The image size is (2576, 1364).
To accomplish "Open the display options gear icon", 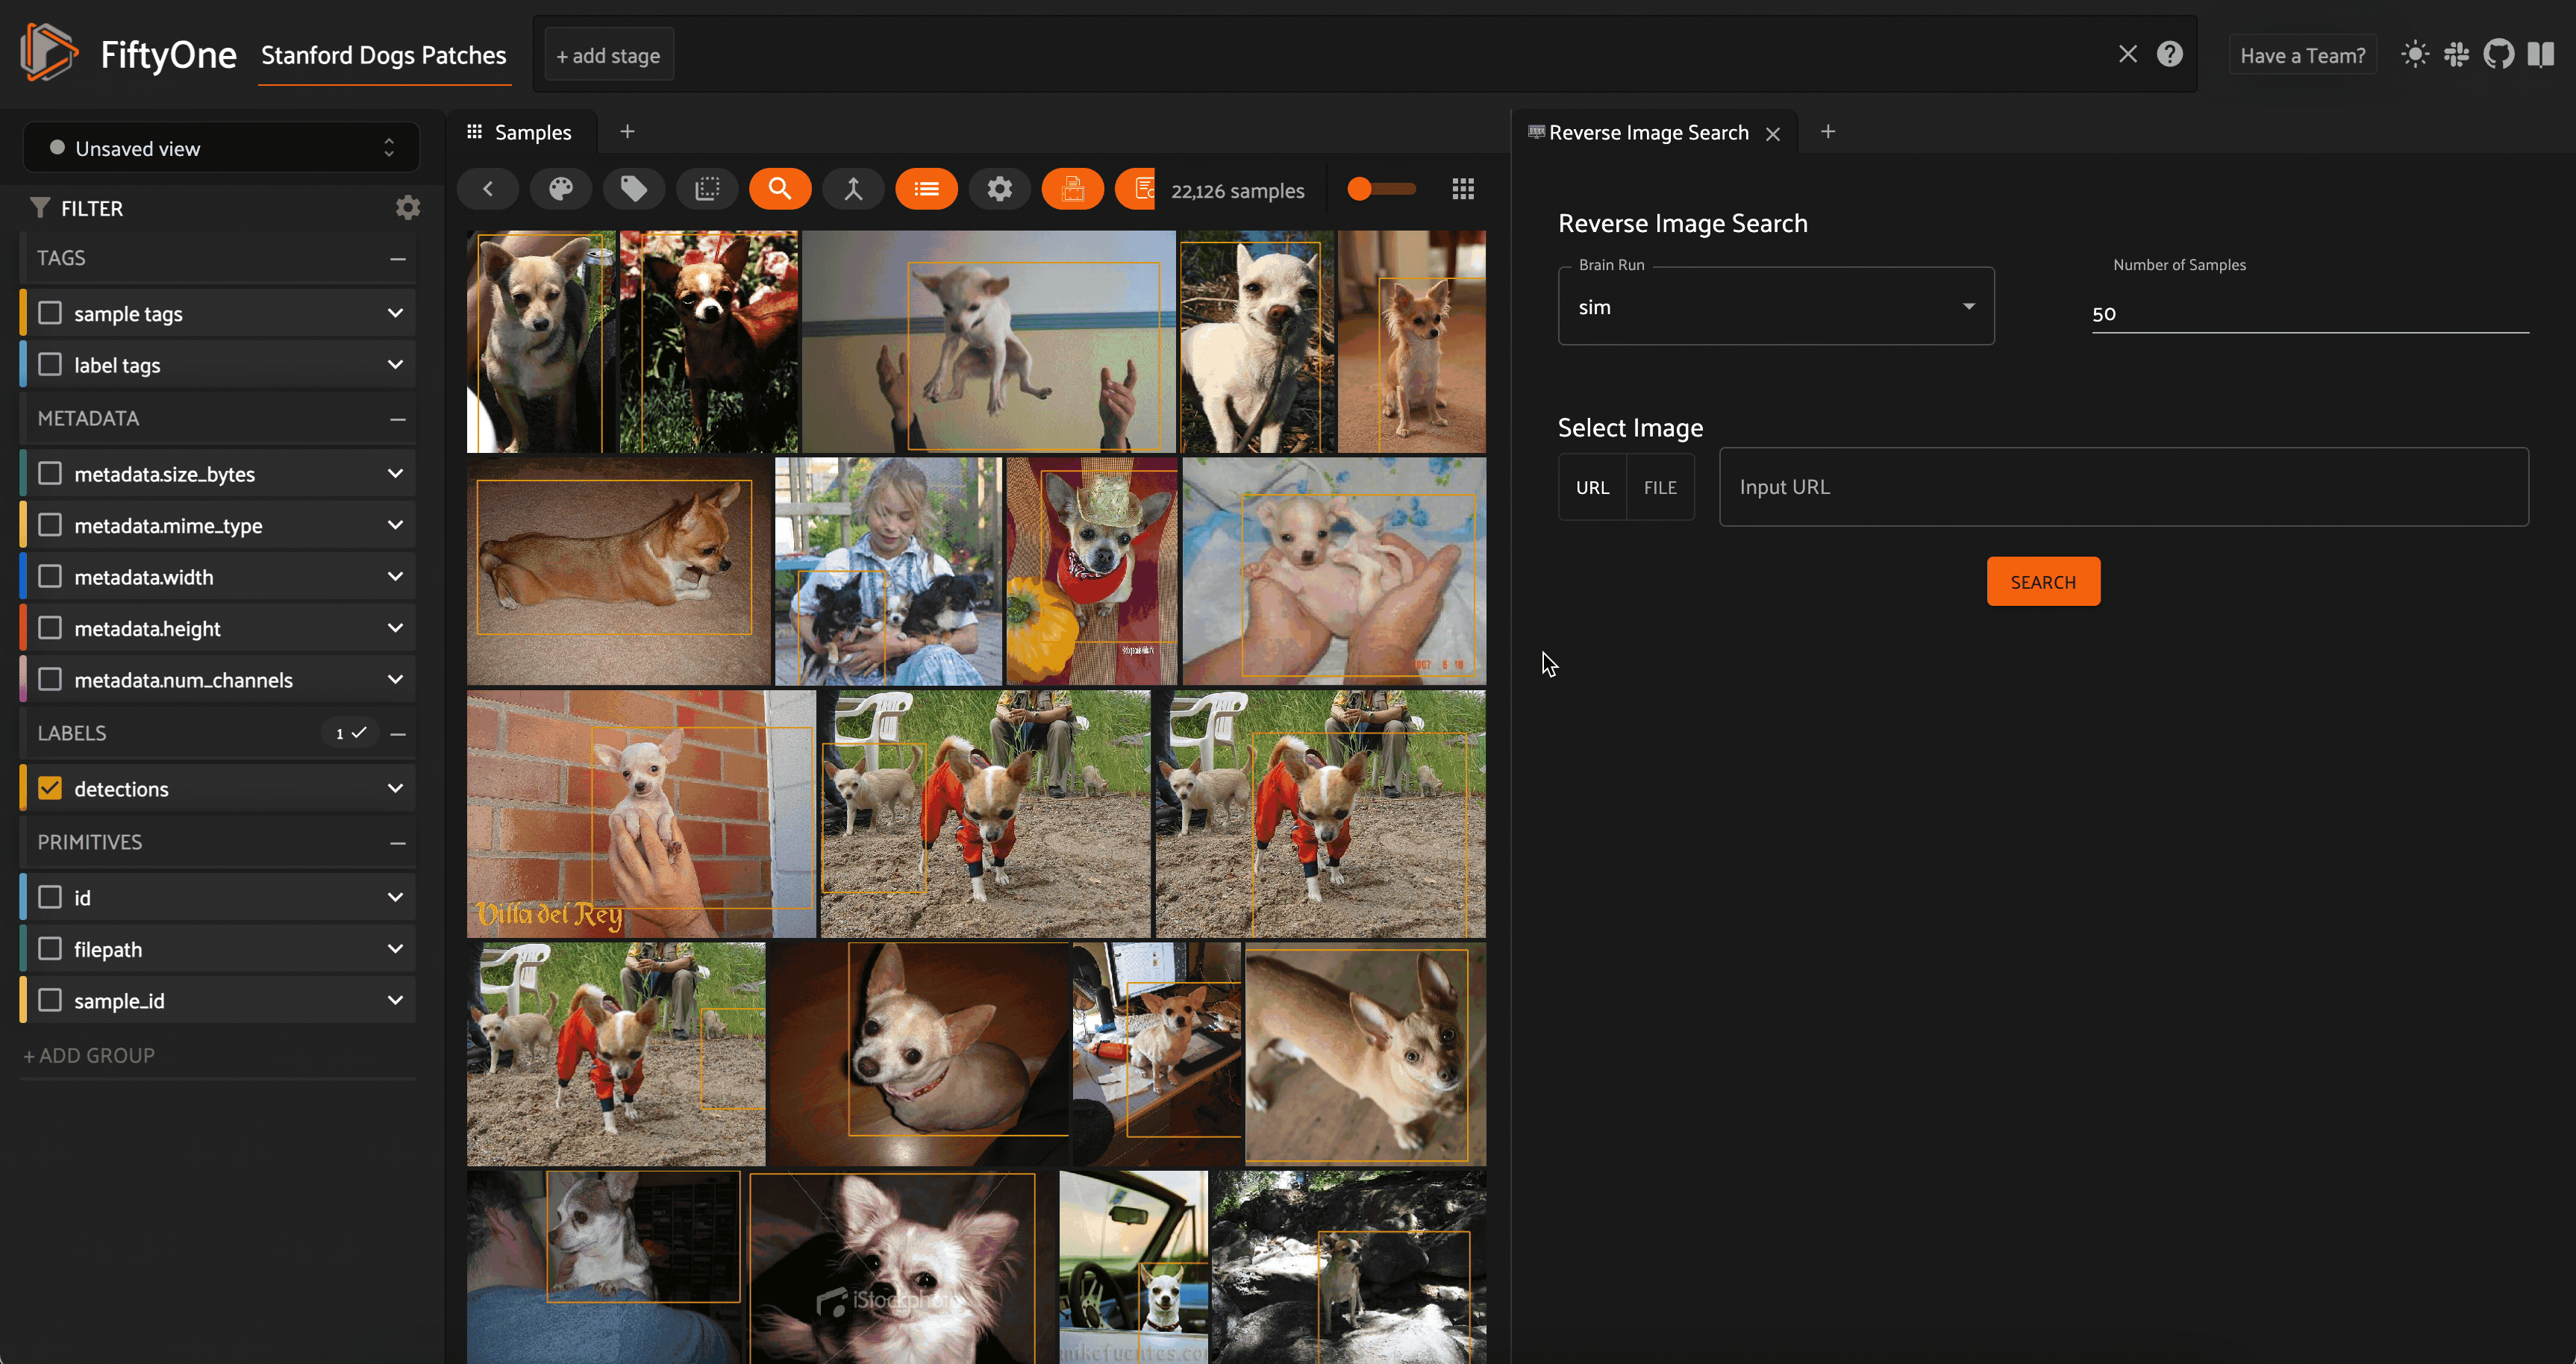I will (x=999, y=189).
